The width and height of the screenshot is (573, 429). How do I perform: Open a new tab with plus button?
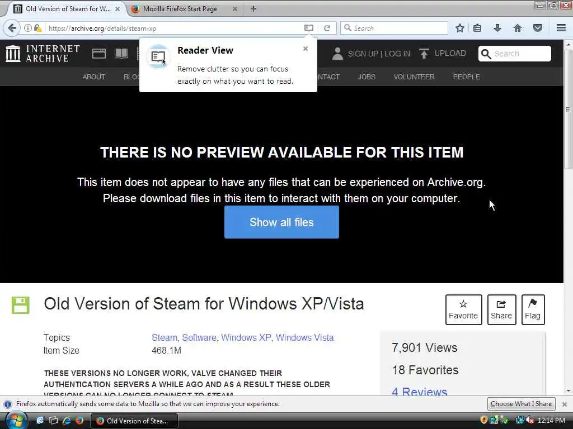[x=253, y=9]
